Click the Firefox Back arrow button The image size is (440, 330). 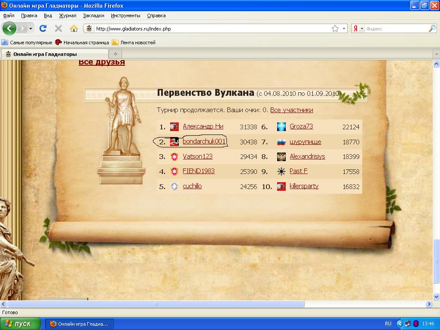tap(9, 28)
